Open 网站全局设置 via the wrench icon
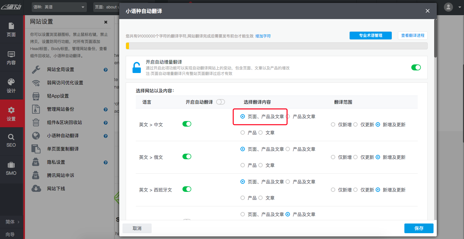Viewport: 464px width, 239px height. click(x=36, y=69)
